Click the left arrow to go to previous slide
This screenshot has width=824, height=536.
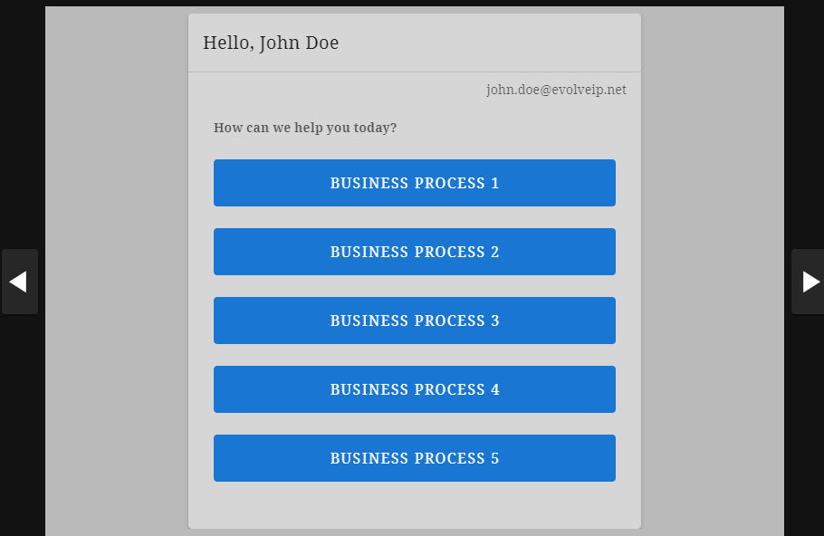19,282
